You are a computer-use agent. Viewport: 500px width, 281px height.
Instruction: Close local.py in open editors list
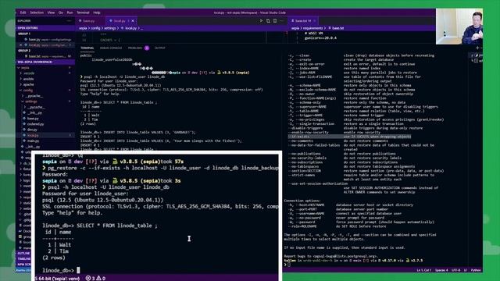click(21, 45)
